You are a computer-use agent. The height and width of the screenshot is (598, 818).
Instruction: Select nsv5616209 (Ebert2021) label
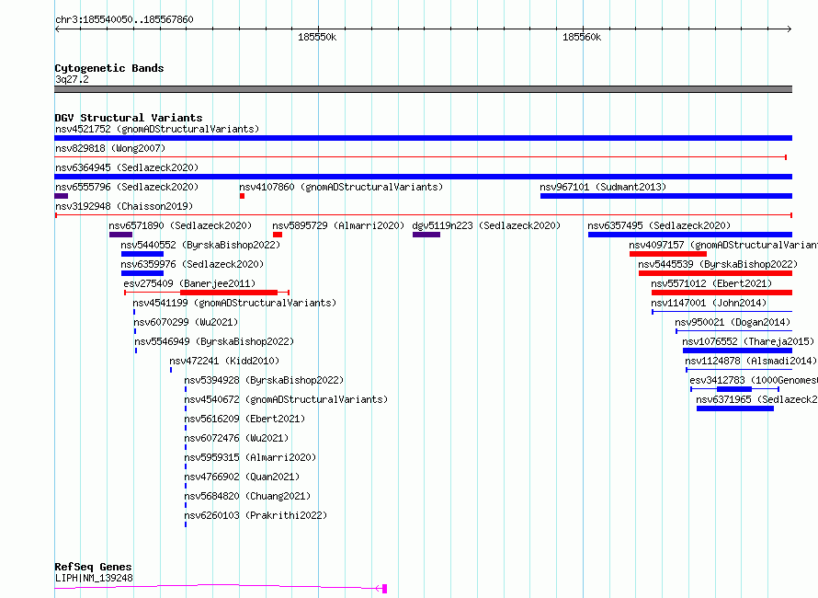coord(244,419)
